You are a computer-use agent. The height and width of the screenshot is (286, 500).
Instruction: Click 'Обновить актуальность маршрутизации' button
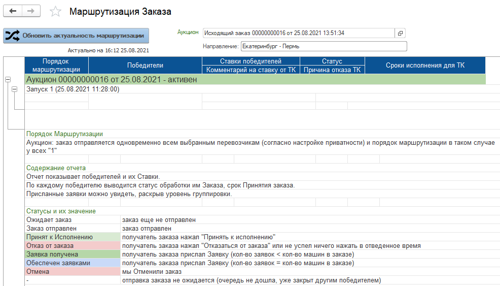76,36
